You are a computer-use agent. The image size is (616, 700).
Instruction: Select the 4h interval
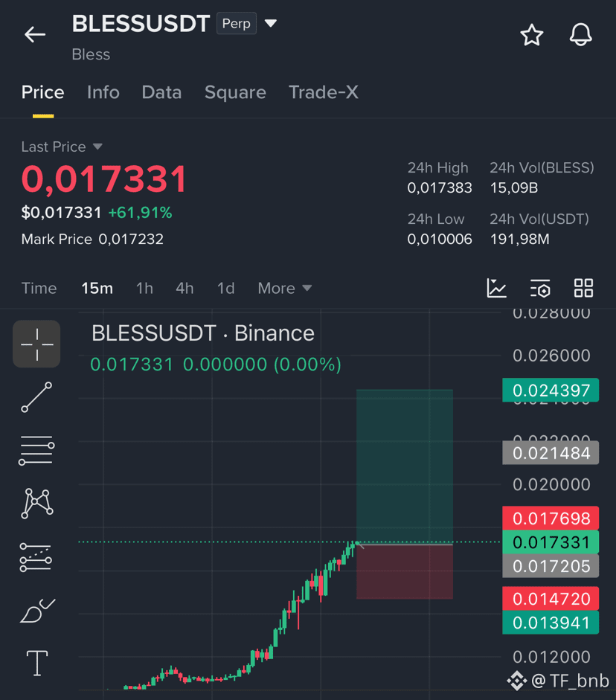(x=185, y=289)
